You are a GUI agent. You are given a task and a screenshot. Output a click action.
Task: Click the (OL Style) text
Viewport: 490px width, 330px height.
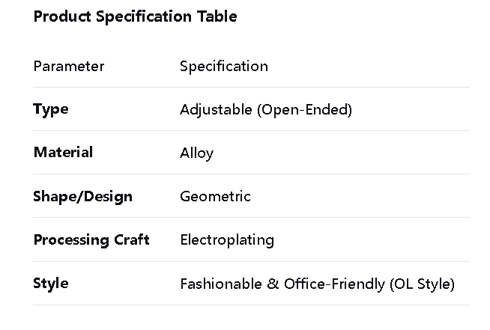tap(422, 284)
